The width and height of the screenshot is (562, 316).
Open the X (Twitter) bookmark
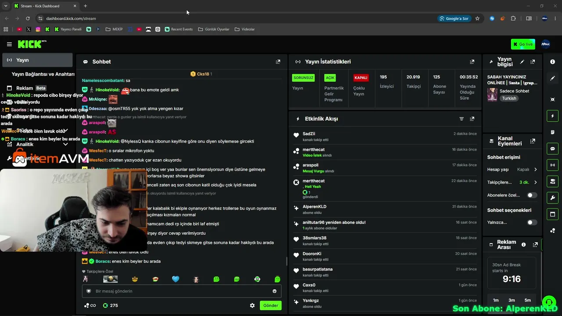(29, 29)
